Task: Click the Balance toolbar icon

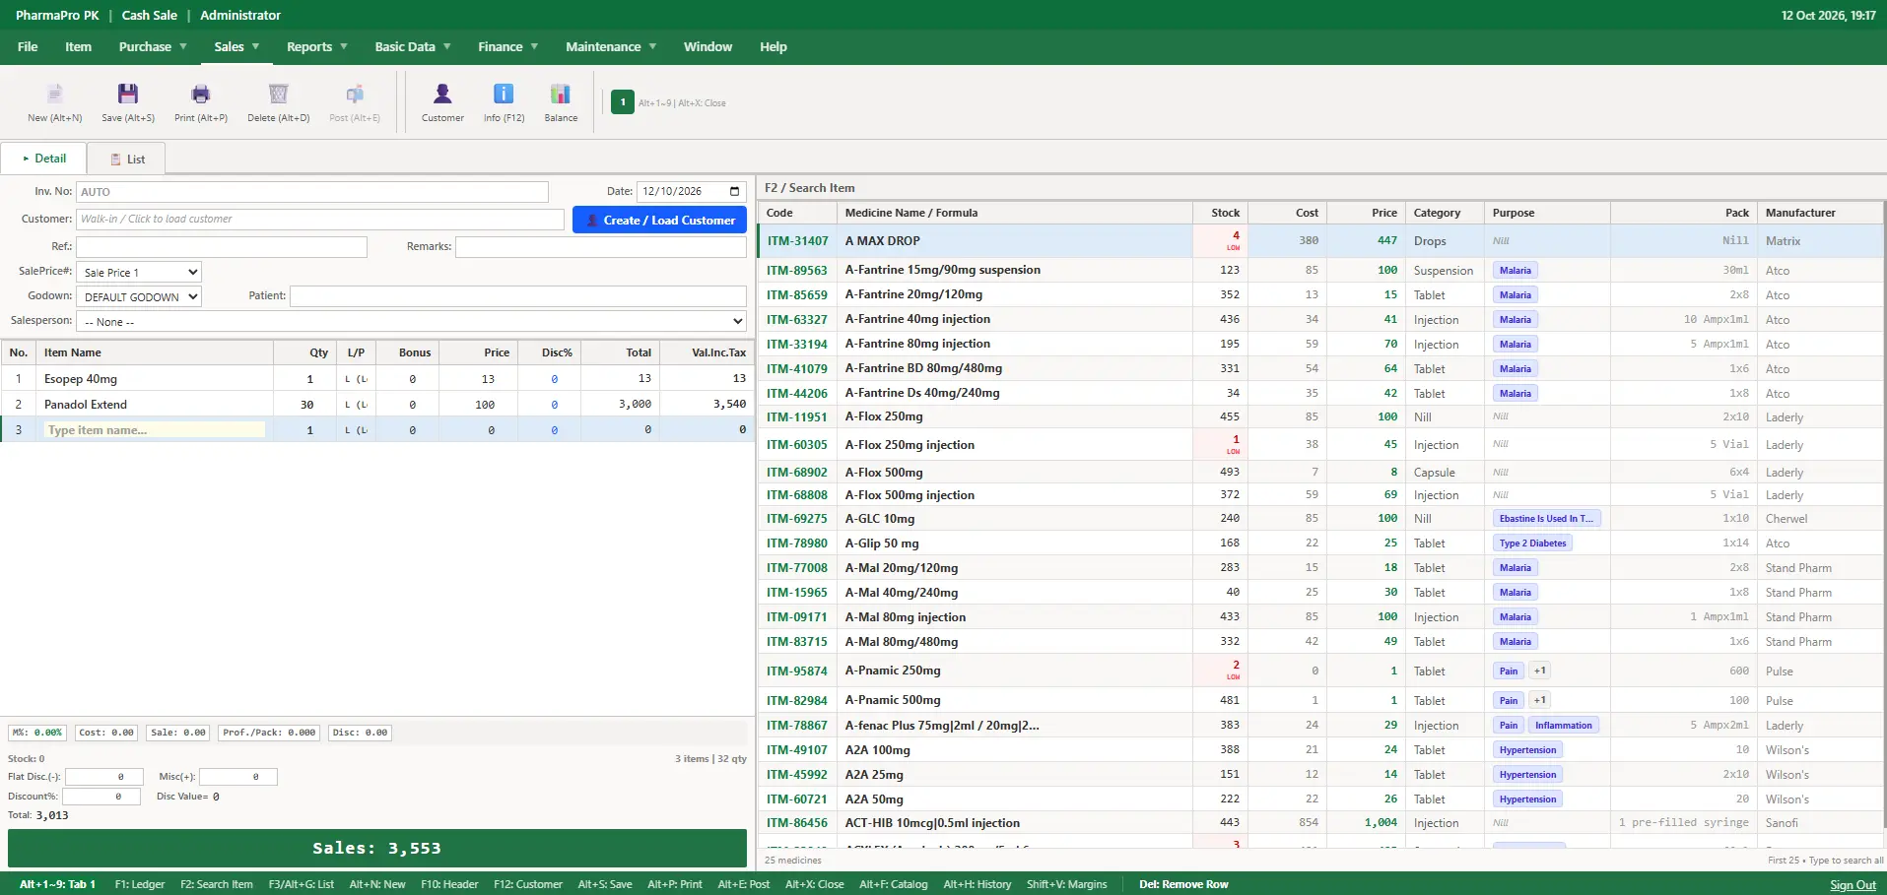Action: (561, 95)
